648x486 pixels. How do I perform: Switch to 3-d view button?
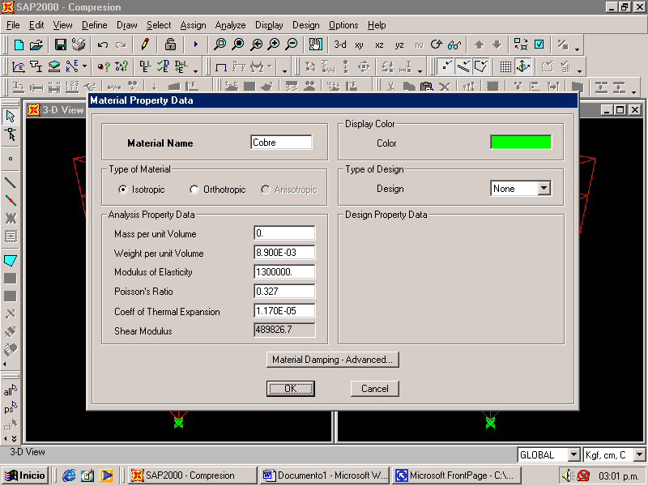340,45
